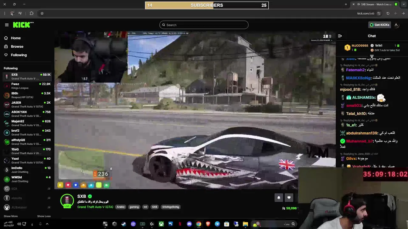Click the Get KICKs button
The height and width of the screenshot is (229, 408).
click(379, 25)
